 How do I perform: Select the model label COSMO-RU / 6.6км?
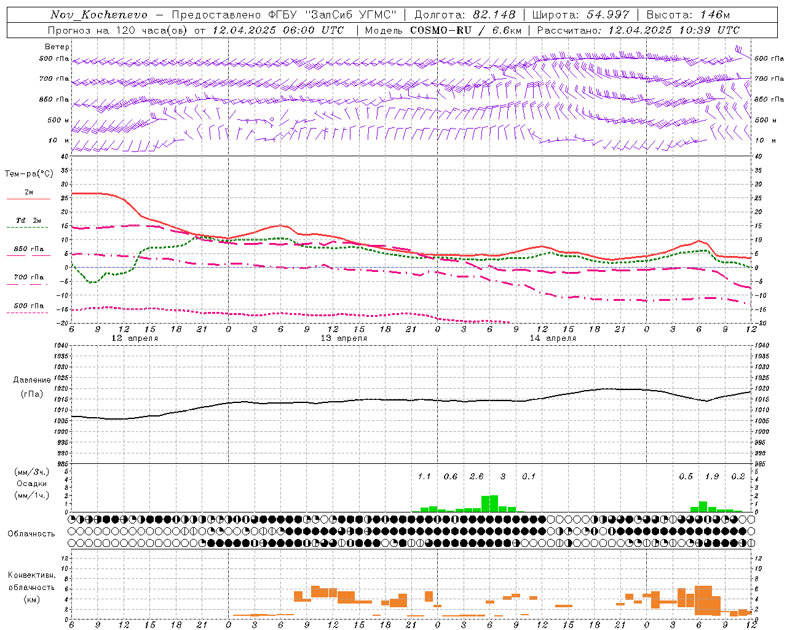point(465,30)
